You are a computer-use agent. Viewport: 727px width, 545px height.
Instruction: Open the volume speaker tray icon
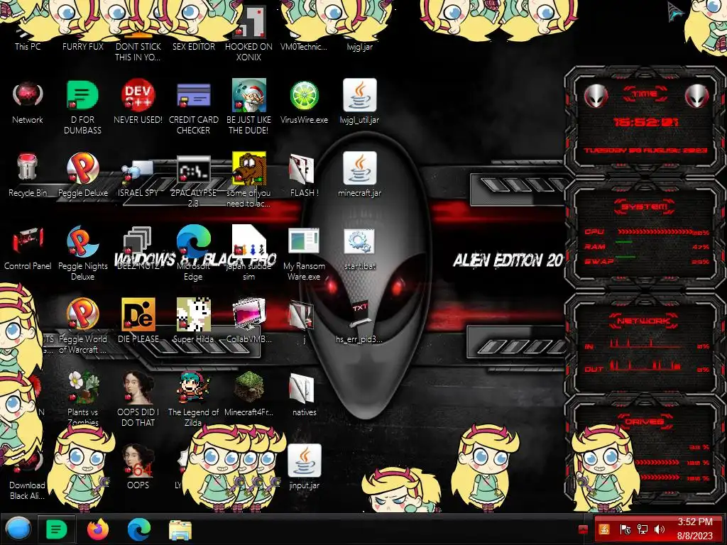660,529
